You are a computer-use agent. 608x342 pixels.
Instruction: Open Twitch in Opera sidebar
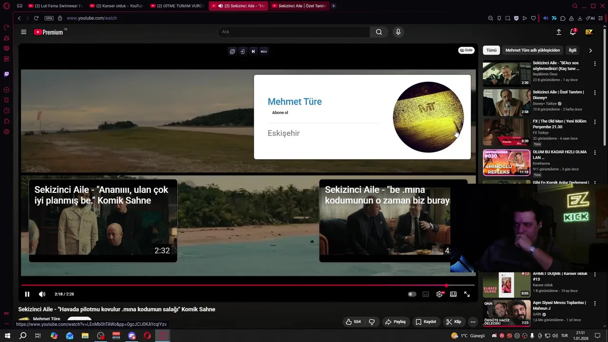[x=7, y=74]
